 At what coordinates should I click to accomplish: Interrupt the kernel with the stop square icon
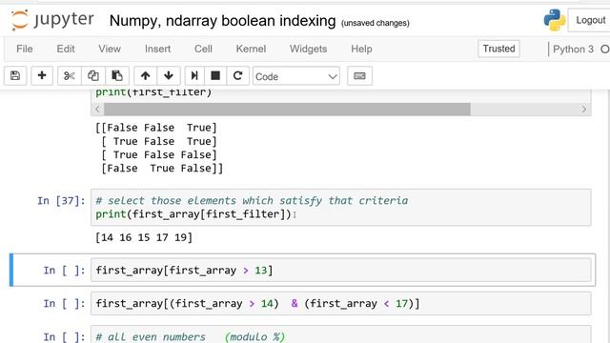click(x=215, y=76)
